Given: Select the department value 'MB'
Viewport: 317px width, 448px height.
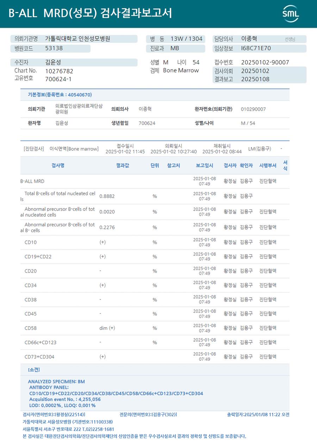Looking at the screenshot, I should pos(175,48).
